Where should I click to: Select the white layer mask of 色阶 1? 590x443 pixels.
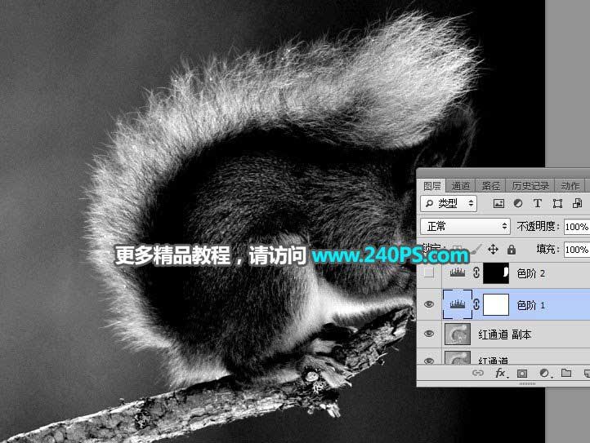tap(496, 304)
